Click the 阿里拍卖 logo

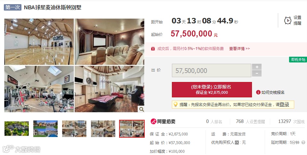(163, 121)
